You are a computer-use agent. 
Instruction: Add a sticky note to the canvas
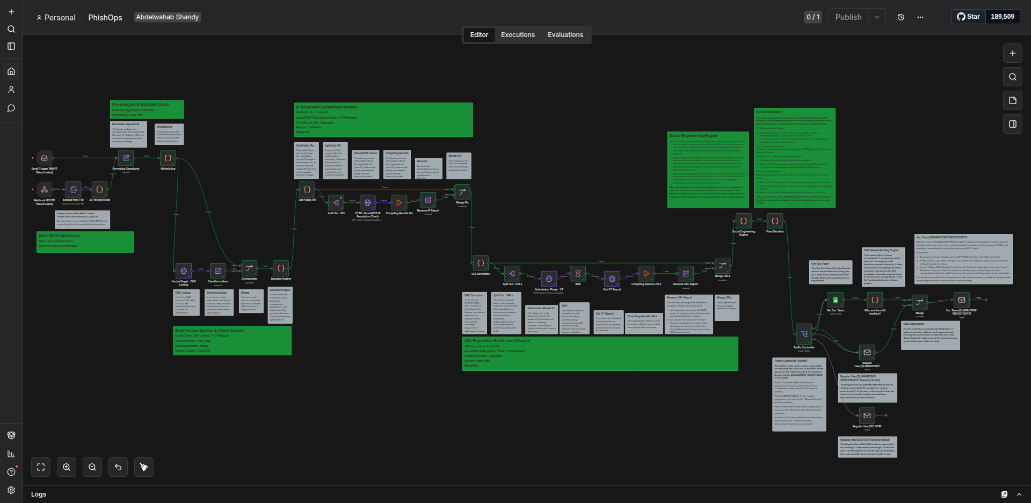(x=1013, y=100)
